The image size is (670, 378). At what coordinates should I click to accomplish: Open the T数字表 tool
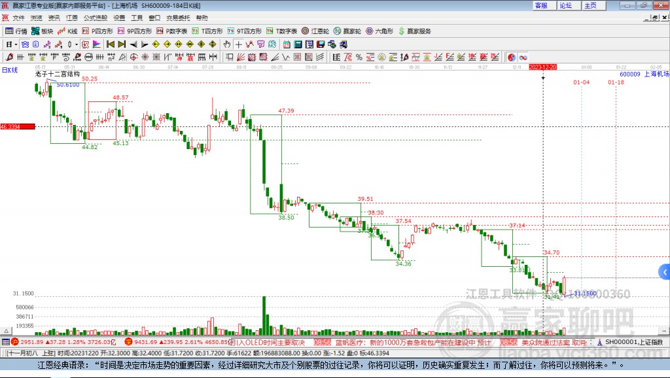click(x=281, y=31)
